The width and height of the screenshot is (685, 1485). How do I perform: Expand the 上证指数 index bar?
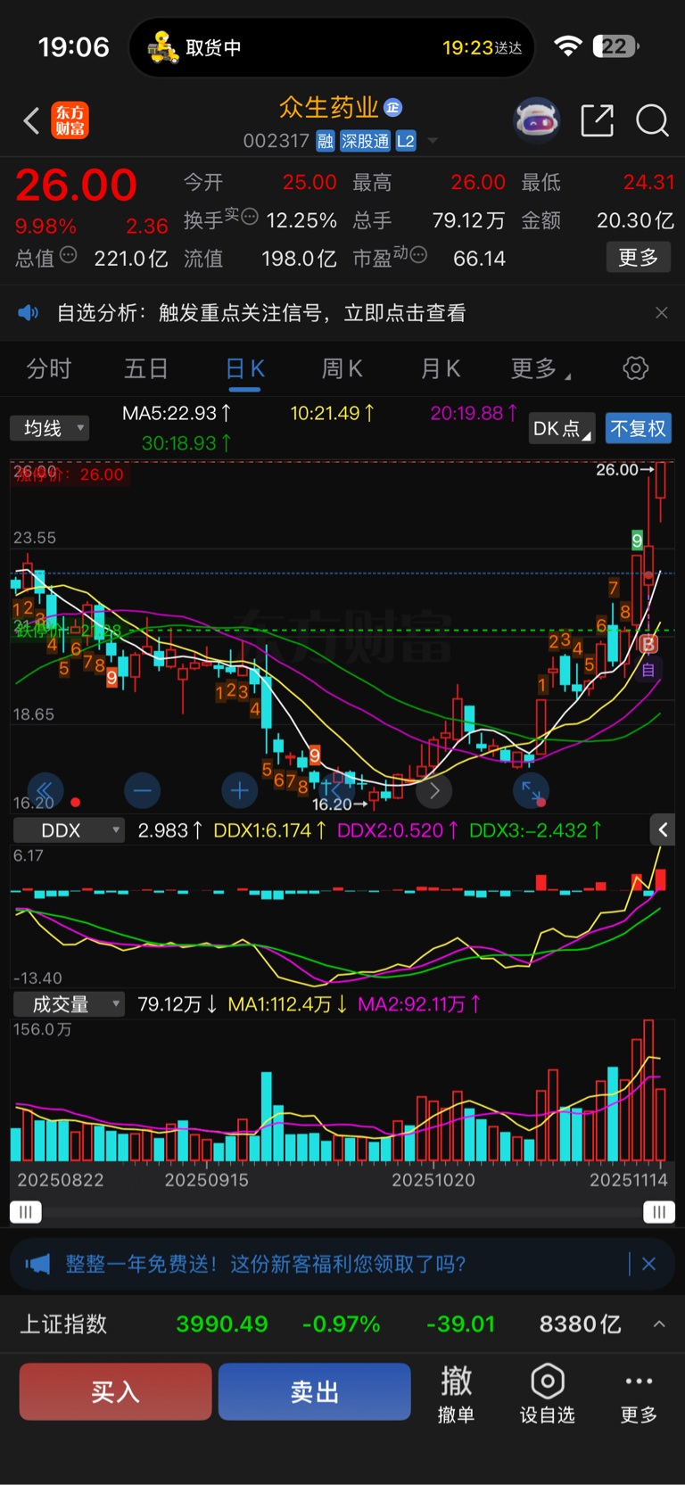coord(659,1324)
